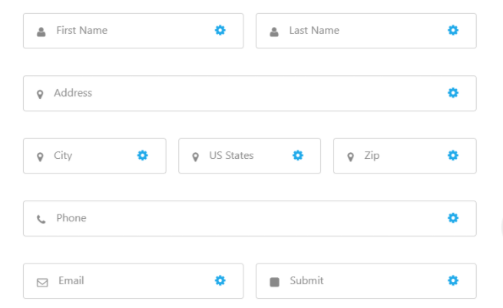Click the Submit field gear icon
This screenshot has height=308, width=503.
pos(453,280)
